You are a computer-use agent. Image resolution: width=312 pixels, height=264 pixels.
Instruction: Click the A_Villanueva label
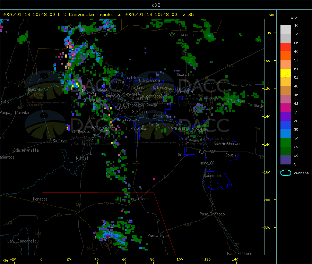181,35
